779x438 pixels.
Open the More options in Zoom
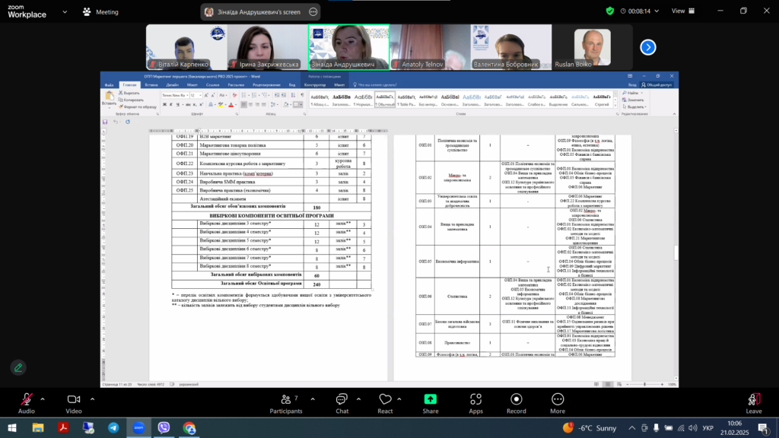[558, 403]
